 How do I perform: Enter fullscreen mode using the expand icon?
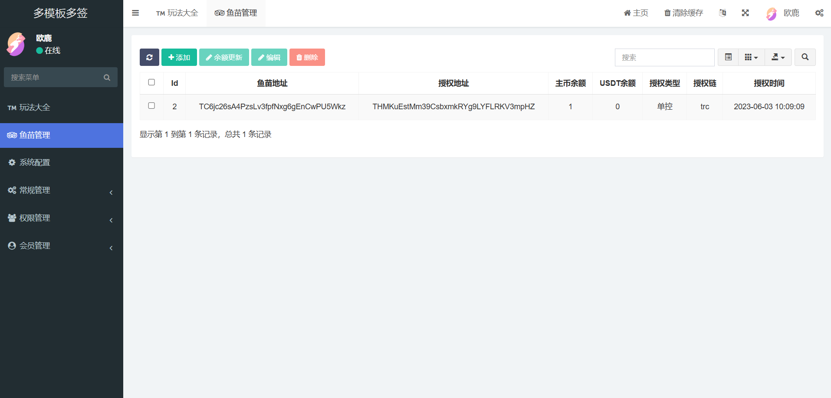745,13
